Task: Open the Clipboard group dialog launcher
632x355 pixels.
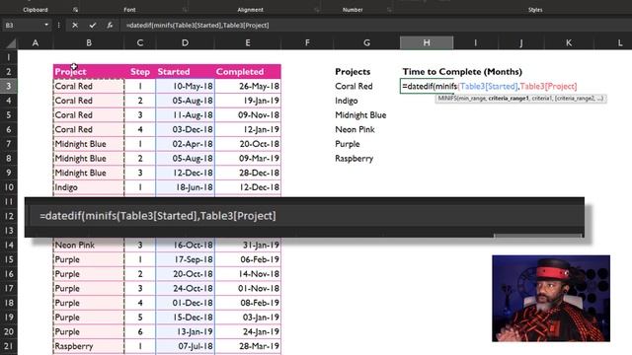Action: coord(75,10)
